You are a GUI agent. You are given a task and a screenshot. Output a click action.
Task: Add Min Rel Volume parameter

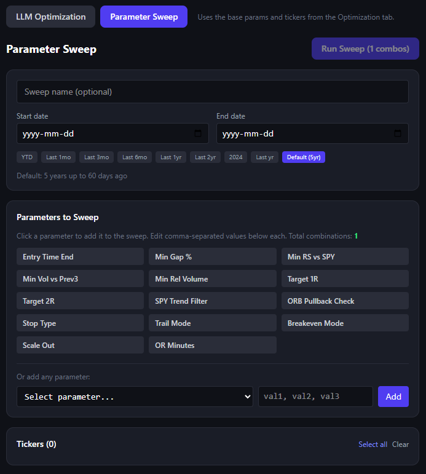click(x=213, y=278)
